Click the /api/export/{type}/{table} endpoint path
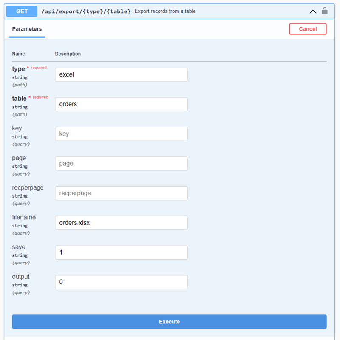 point(86,11)
